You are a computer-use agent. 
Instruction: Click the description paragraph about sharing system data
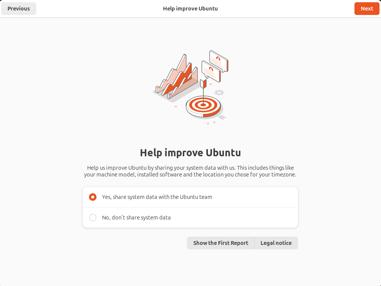point(190,171)
